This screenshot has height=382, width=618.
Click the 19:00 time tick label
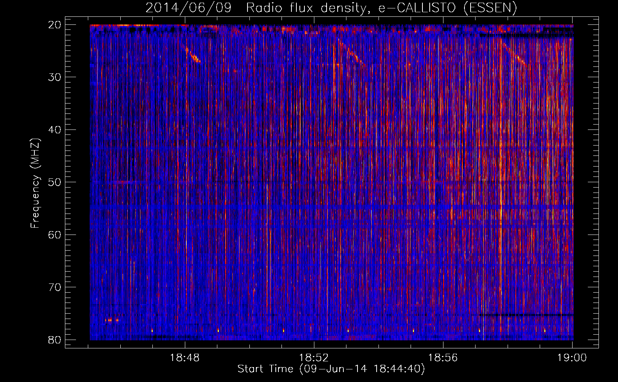(572, 358)
